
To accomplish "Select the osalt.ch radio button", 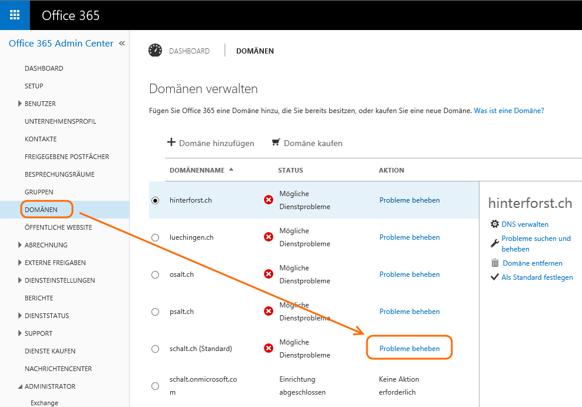I will (155, 274).
